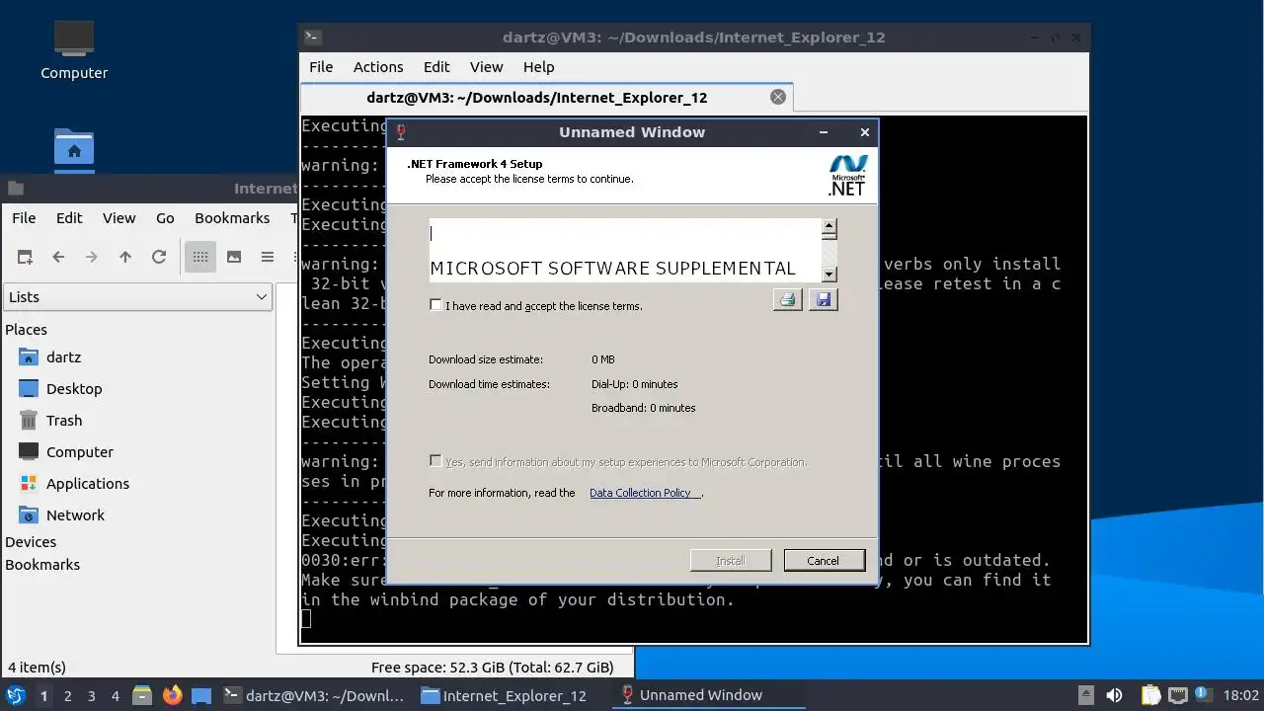Select dartz home folder in Places
This screenshot has width=1264, height=711.
63,357
